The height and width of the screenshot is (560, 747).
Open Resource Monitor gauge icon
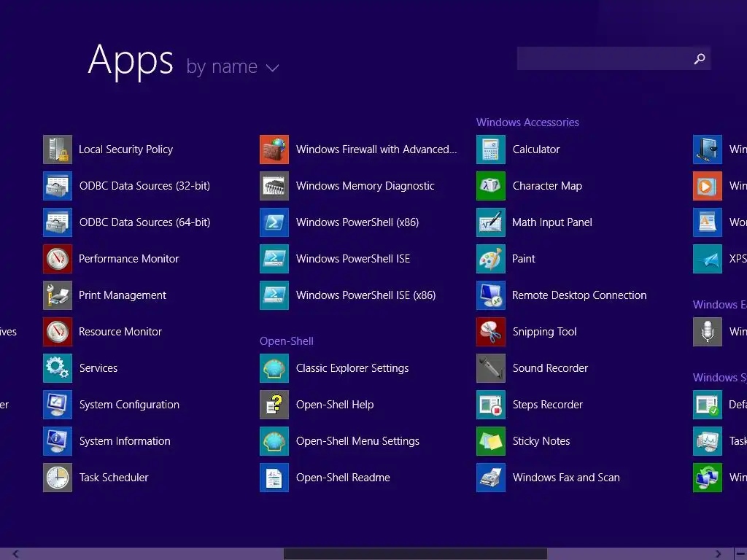click(x=58, y=332)
